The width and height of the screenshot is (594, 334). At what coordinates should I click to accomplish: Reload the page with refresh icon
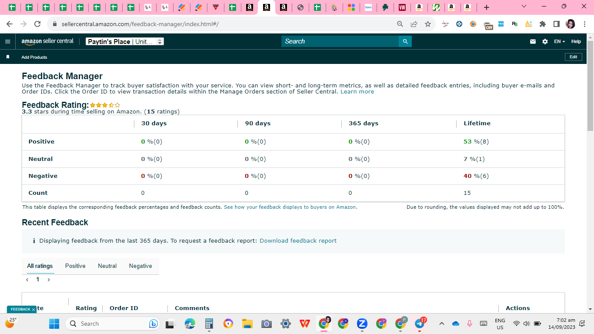tap(37, 24)
